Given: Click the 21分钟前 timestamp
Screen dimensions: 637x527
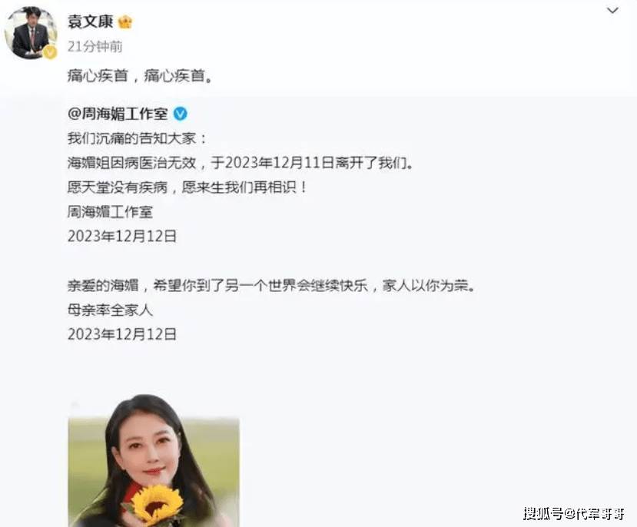Looking at the screenshot, I should [x=95, y=46].
